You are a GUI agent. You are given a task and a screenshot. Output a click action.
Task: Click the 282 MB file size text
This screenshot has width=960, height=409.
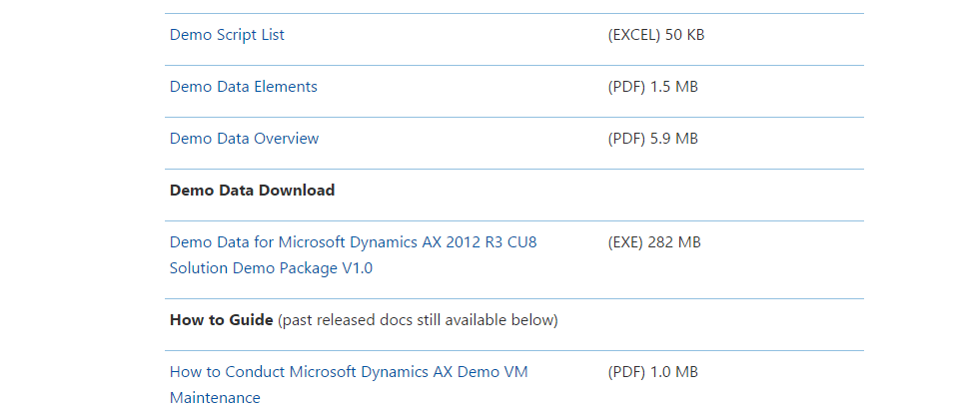click(x=675, y=242)
